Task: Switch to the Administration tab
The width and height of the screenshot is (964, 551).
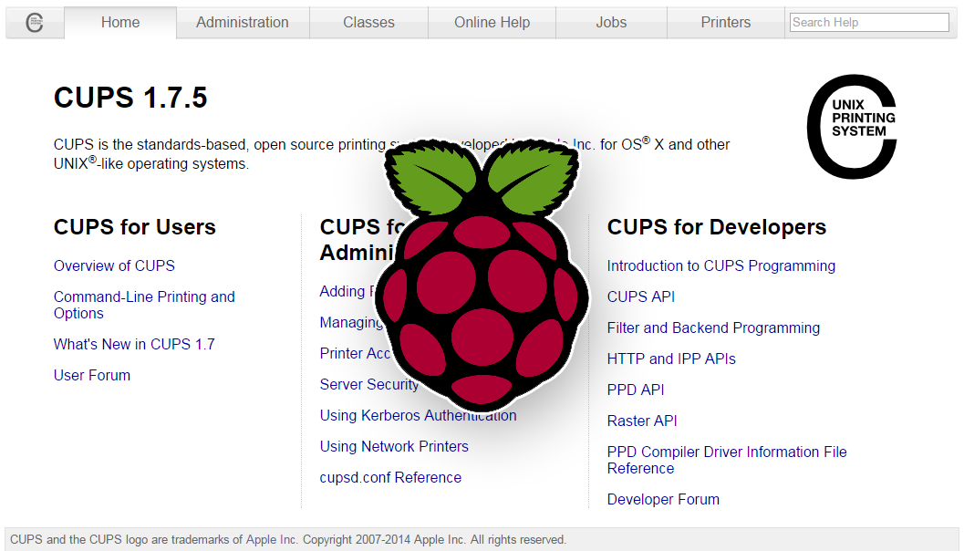Action: pos(243,23)
